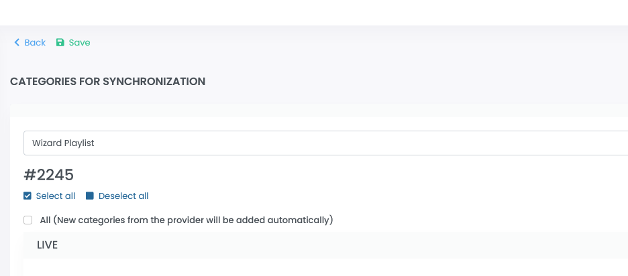The image size is (628, 276).
Task: Click the Wizard Playlist text in the selector
Action: pos(63,143)
